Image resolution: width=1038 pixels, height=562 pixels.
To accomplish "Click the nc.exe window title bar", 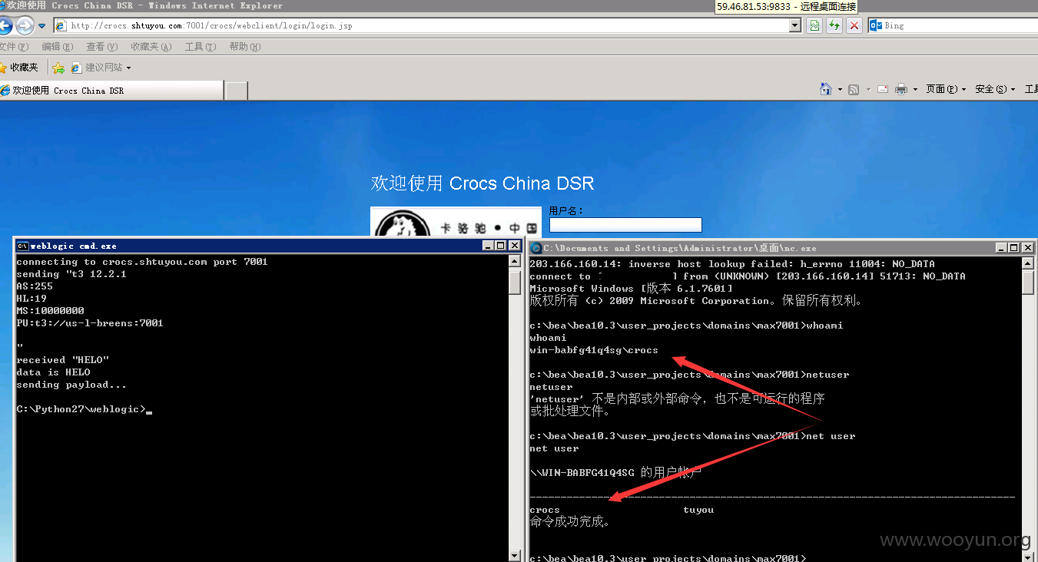I will tap(782, 248).
